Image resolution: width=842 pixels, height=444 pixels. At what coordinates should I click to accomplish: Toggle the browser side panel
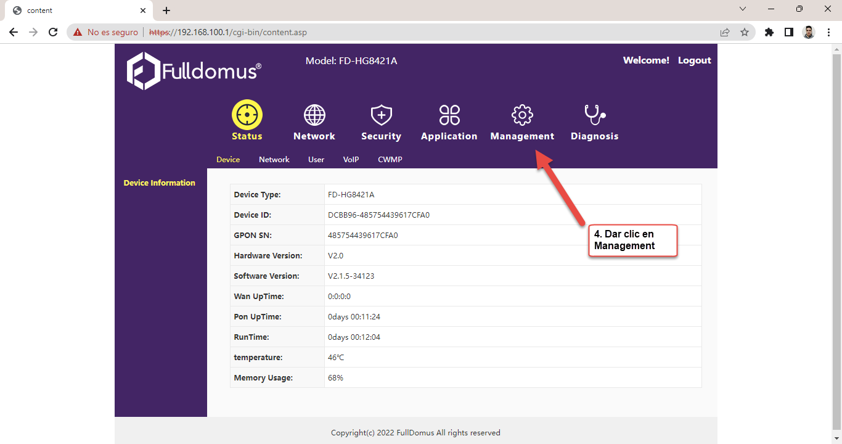click(789, 32)
